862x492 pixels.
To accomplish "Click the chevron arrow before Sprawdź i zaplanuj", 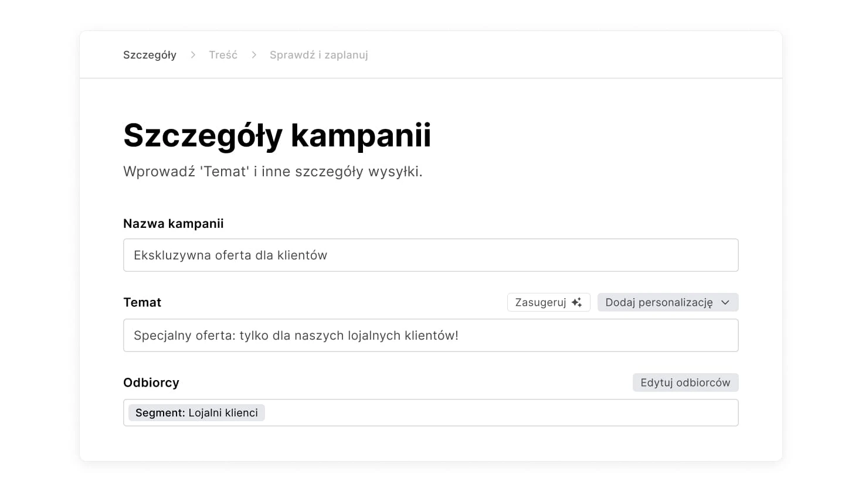I will click(254, 55).
